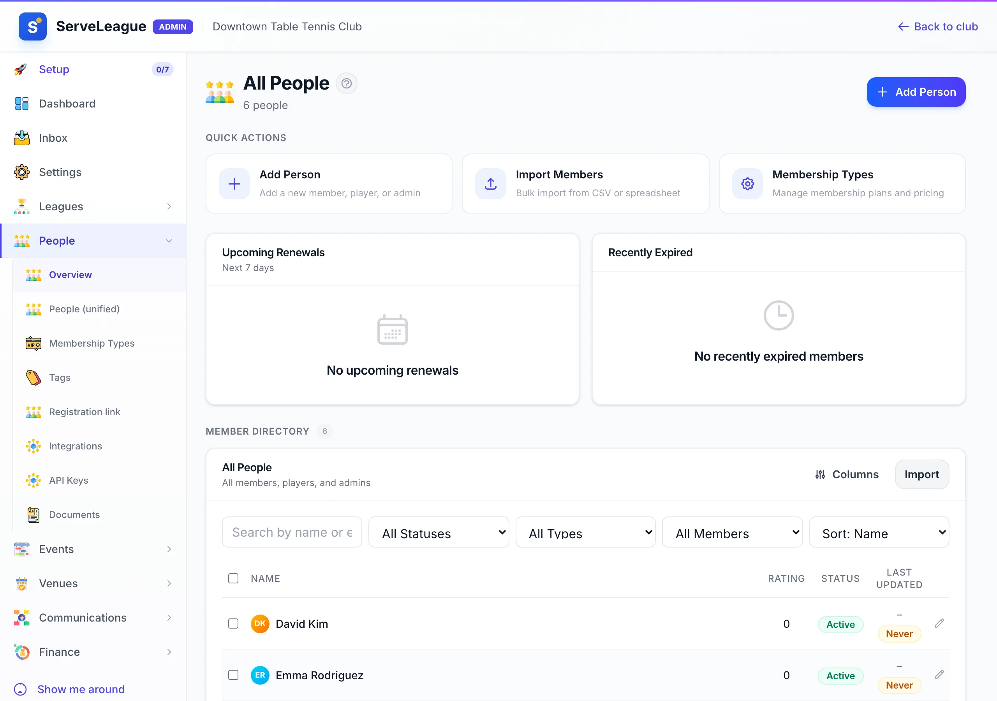Click the Leagues trophy icon
The width and height of the screenshot is (997, 701).
22,207
